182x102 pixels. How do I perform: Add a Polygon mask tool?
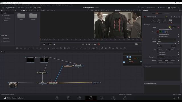coord(81,48)
